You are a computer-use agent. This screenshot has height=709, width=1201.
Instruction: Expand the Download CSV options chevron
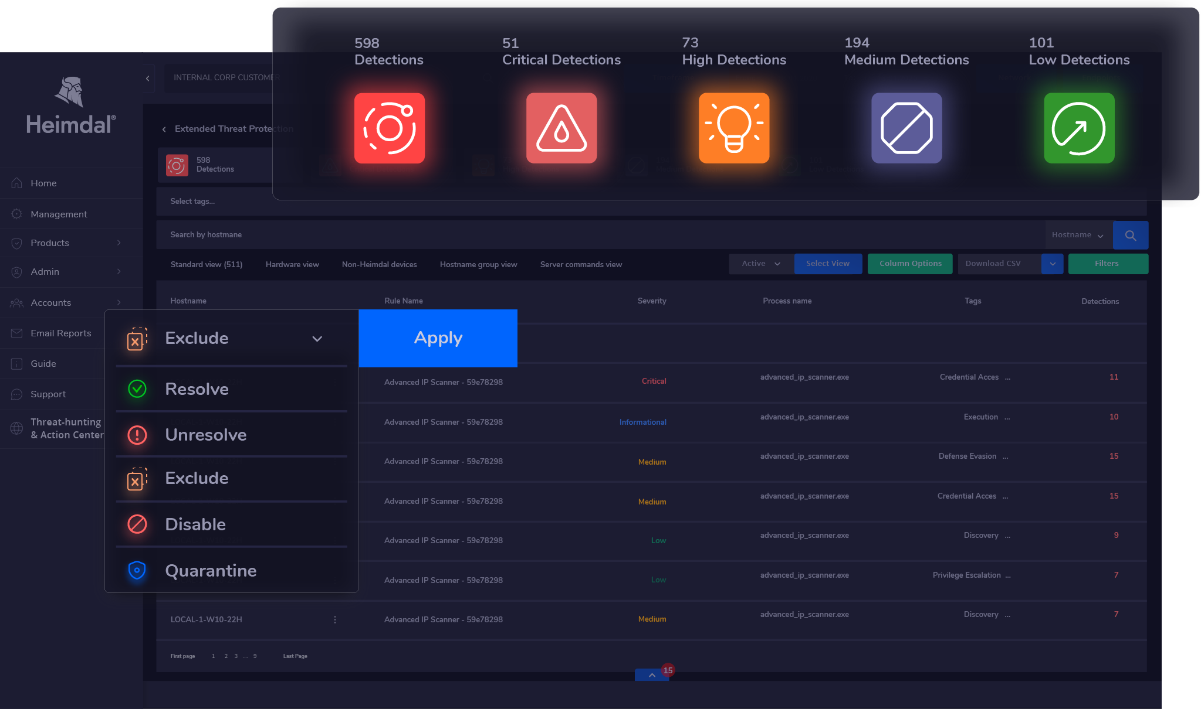coord(1053,264)
